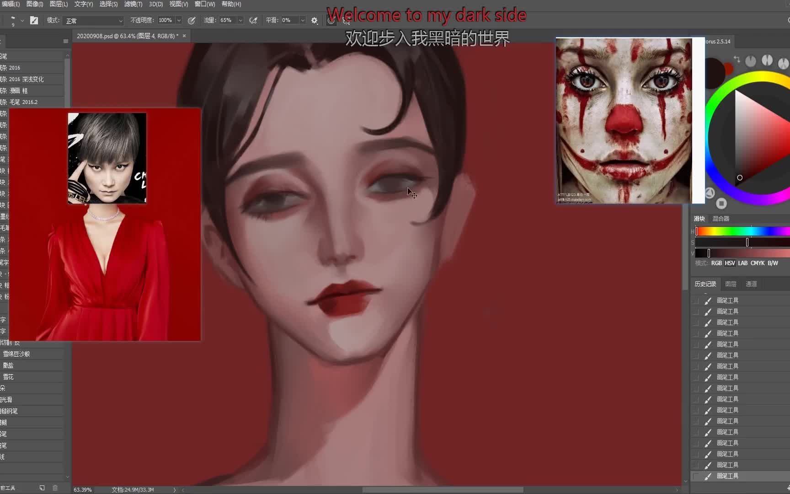Switch to the 通道 panel tab

(751, 284)
